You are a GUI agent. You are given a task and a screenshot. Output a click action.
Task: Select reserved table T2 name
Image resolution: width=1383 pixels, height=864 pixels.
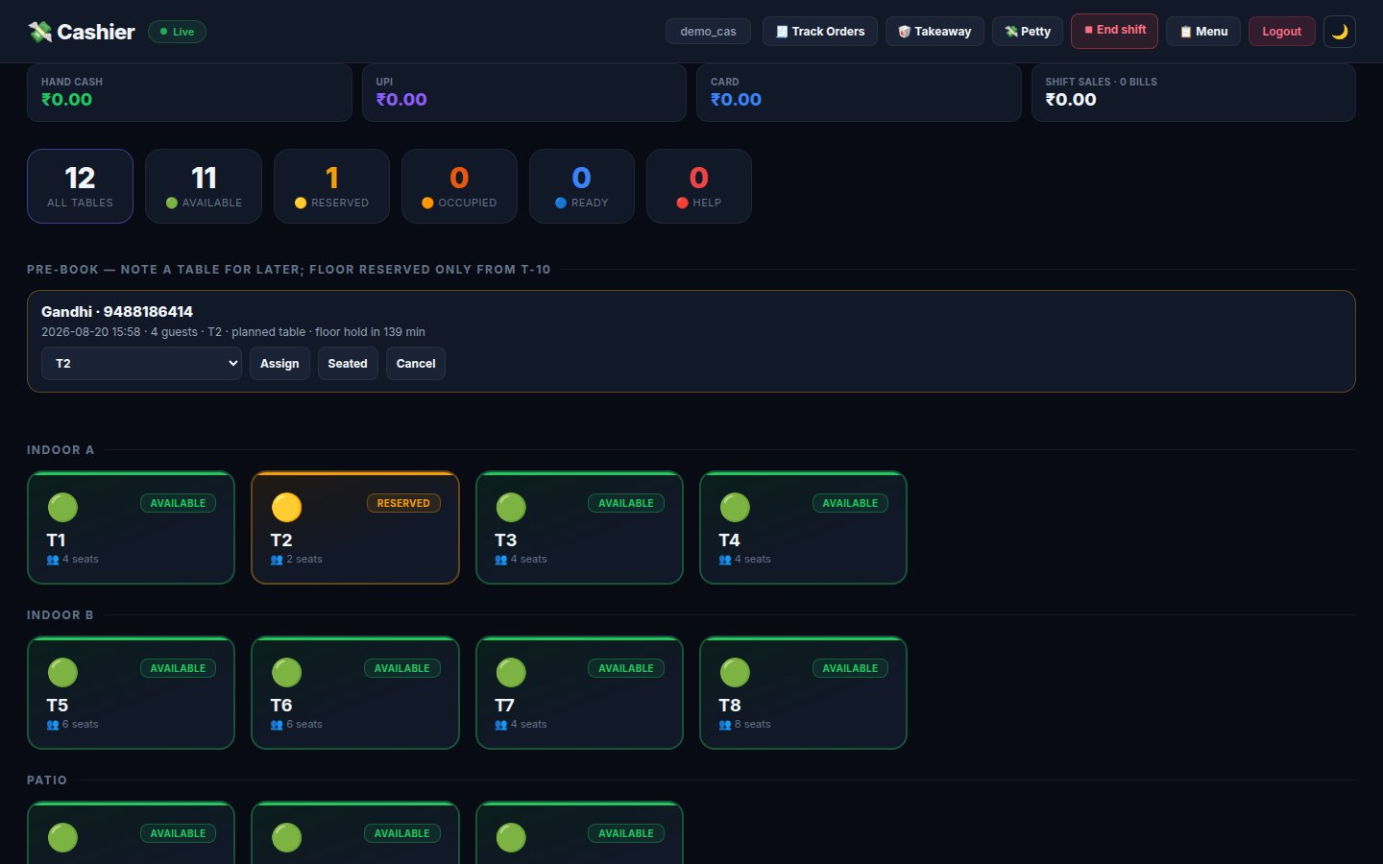pos(281,540)
